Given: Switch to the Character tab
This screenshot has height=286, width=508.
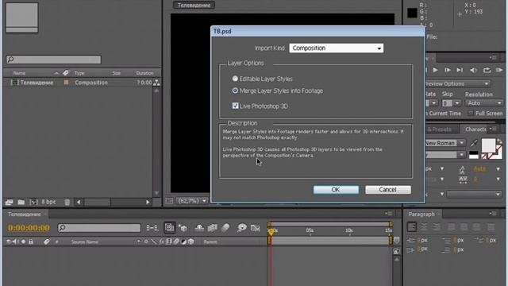Looking at the screenshot, I should click(x=475, y=129).
